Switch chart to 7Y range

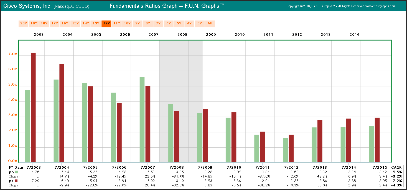[158, 24]
